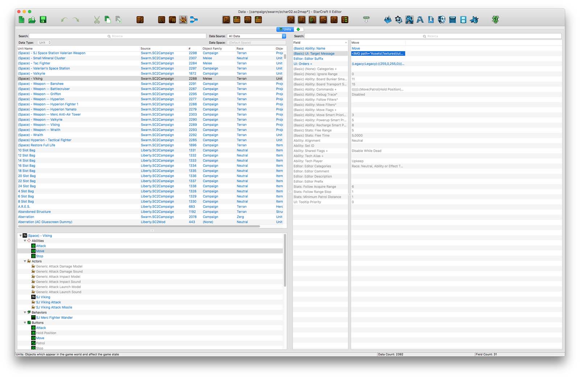This screenshot has height=378, width=580.
Task: Open the Terrain editor mountain icon
Action: point(388,20)
